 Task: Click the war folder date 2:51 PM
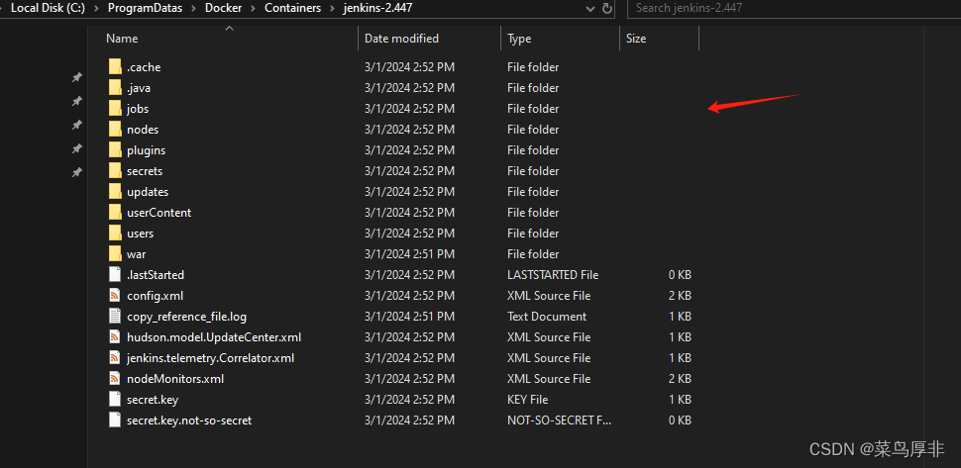pos(409,254)
